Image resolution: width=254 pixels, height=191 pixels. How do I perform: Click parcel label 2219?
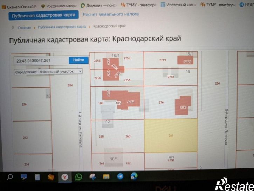(163, 60)
